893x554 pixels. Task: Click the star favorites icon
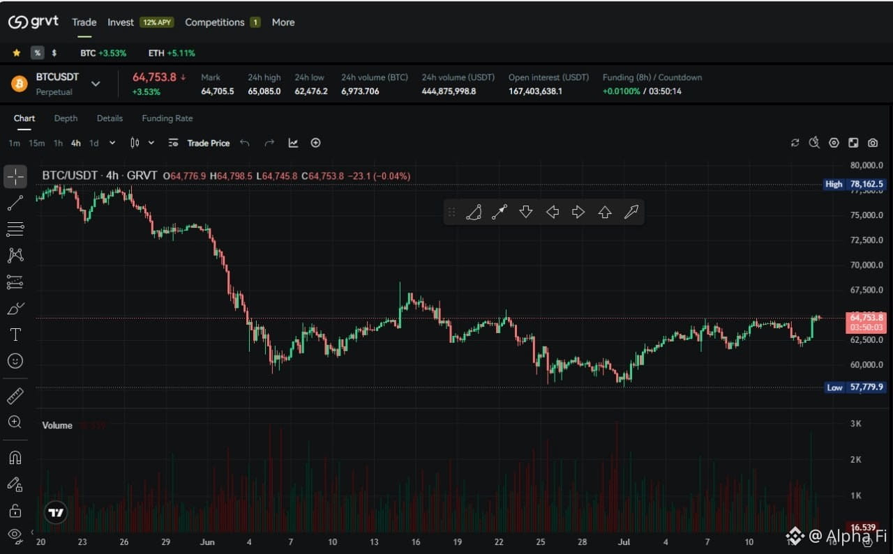[x=17, y=53]
